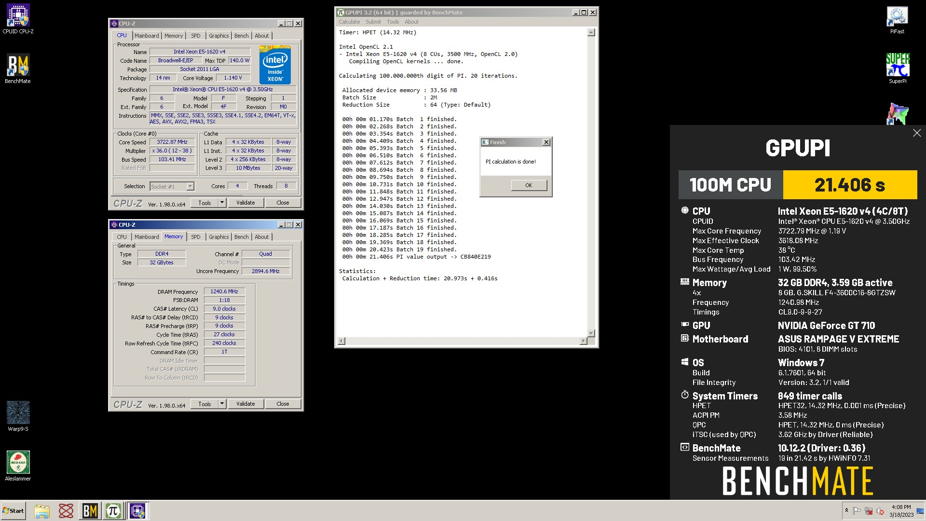Close the Finish dialog with X
The height and width of the screenshot is (521, 926).
(x=546, y=142)
